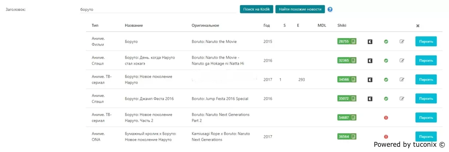The width and height of the screenshot is (449, 152).
Task: Open Shiki ID badge 54687
Action: tap(343, 118)
